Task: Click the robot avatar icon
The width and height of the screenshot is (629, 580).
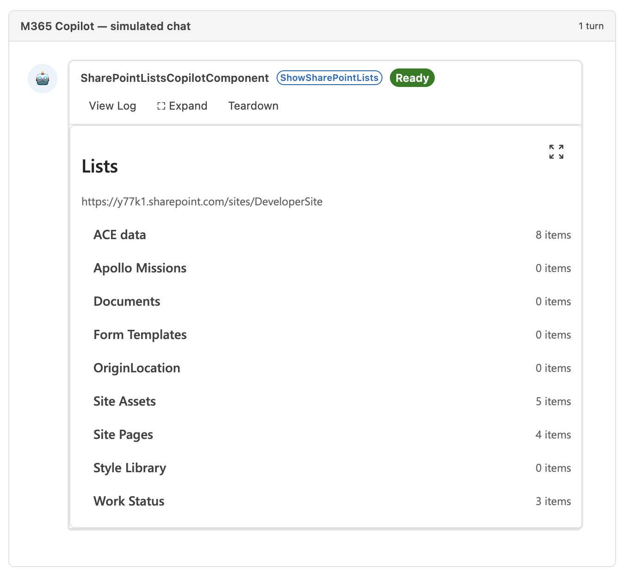Action: [x=43, y=79]
